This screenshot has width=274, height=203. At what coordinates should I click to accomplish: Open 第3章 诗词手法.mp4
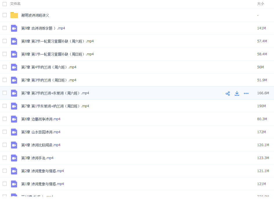(x=37, y=158)
